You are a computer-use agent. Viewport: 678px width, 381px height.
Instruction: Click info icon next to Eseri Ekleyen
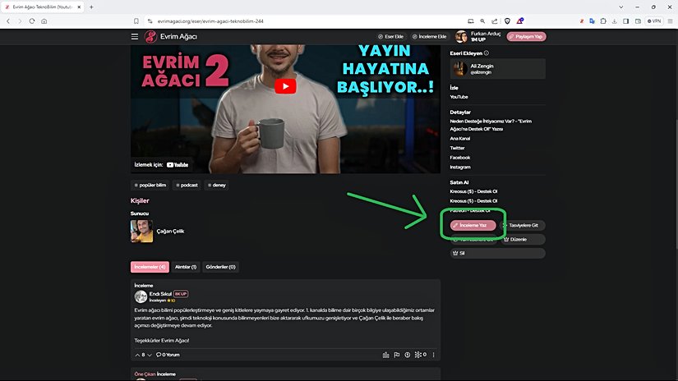(x=487, y=53)
